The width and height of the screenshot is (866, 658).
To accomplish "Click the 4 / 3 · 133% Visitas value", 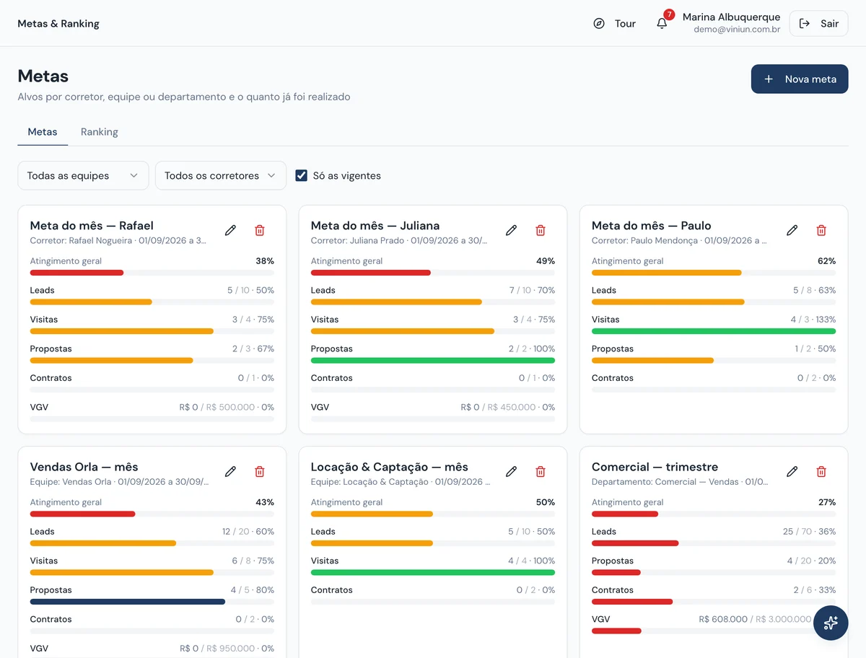I will [813, 320].
